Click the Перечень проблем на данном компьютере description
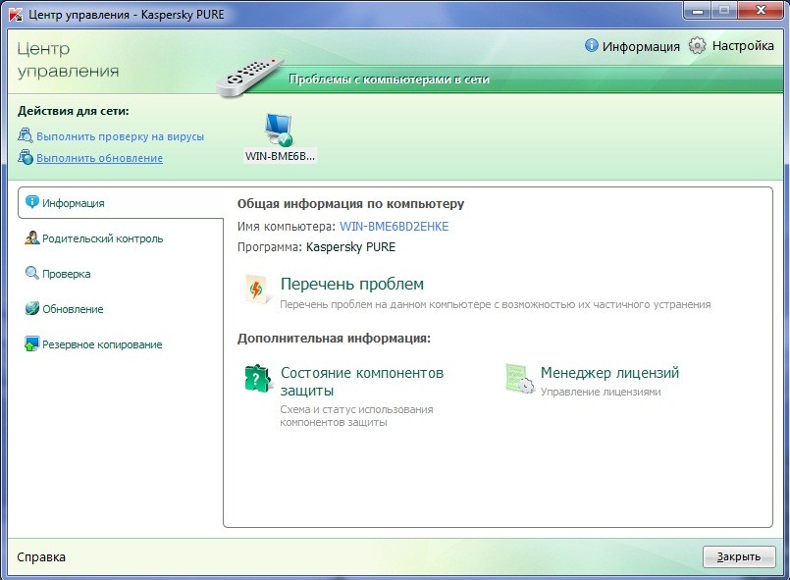Screen dimensions: 790x580 click(x=496, y=304)
